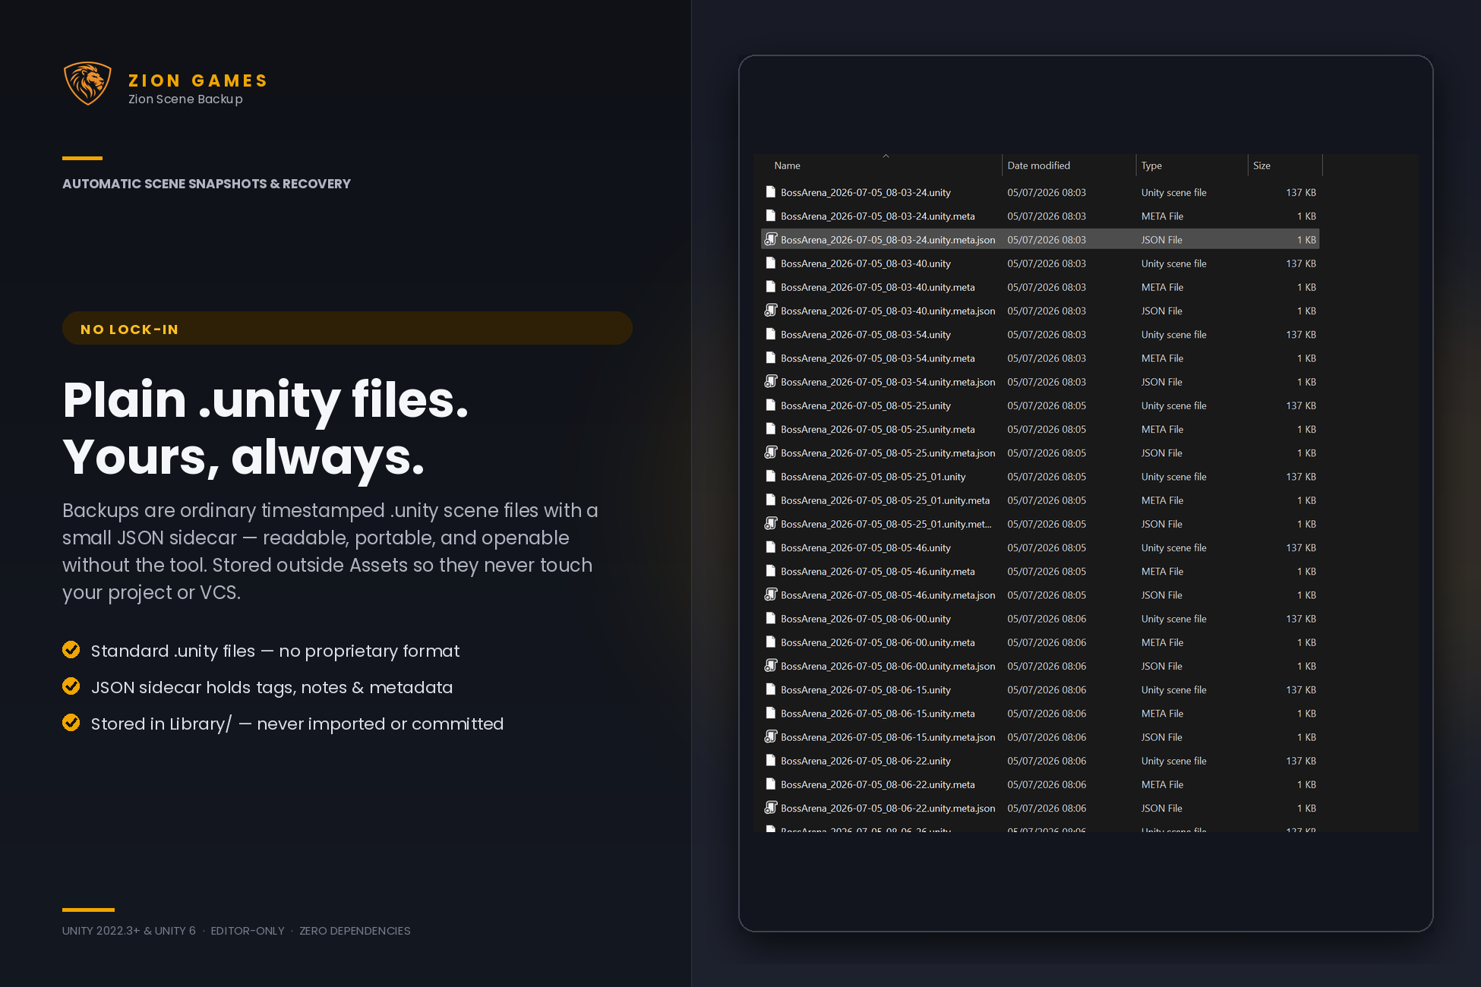Click JSON icon of BossArena_2026-07-05_08-06-00.unity.meta.json
Screen dimensions: 1481x987
pyautogui.click(x=770, y=666)
